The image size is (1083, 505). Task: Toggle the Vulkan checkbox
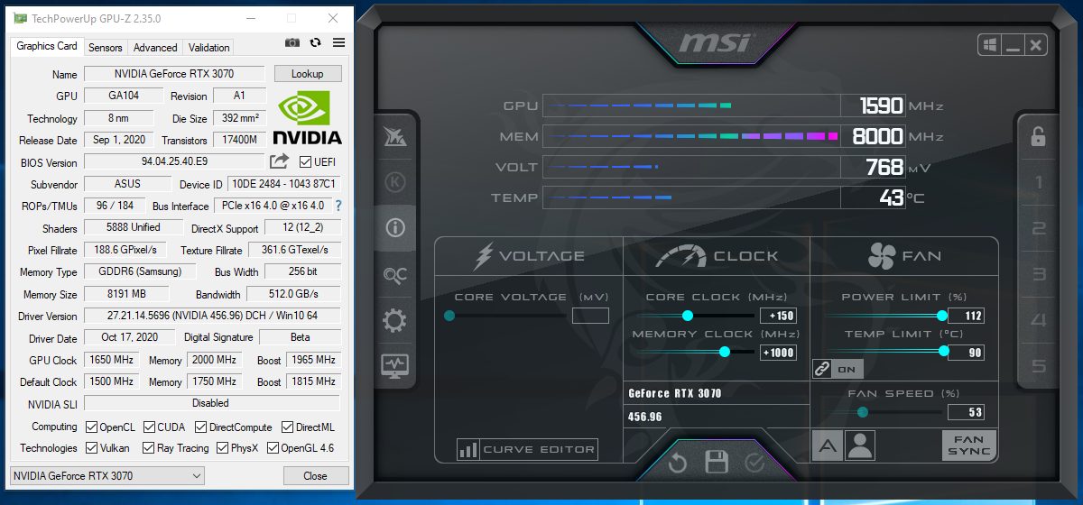point(91,447)
